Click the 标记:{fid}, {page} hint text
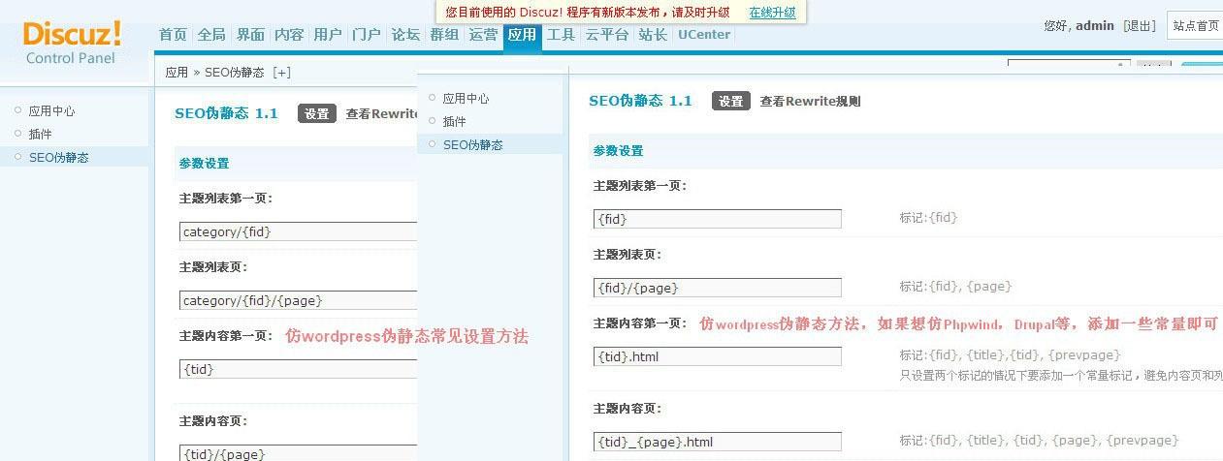This screenshot has width=1223, height=461. (x=955, y=287)
